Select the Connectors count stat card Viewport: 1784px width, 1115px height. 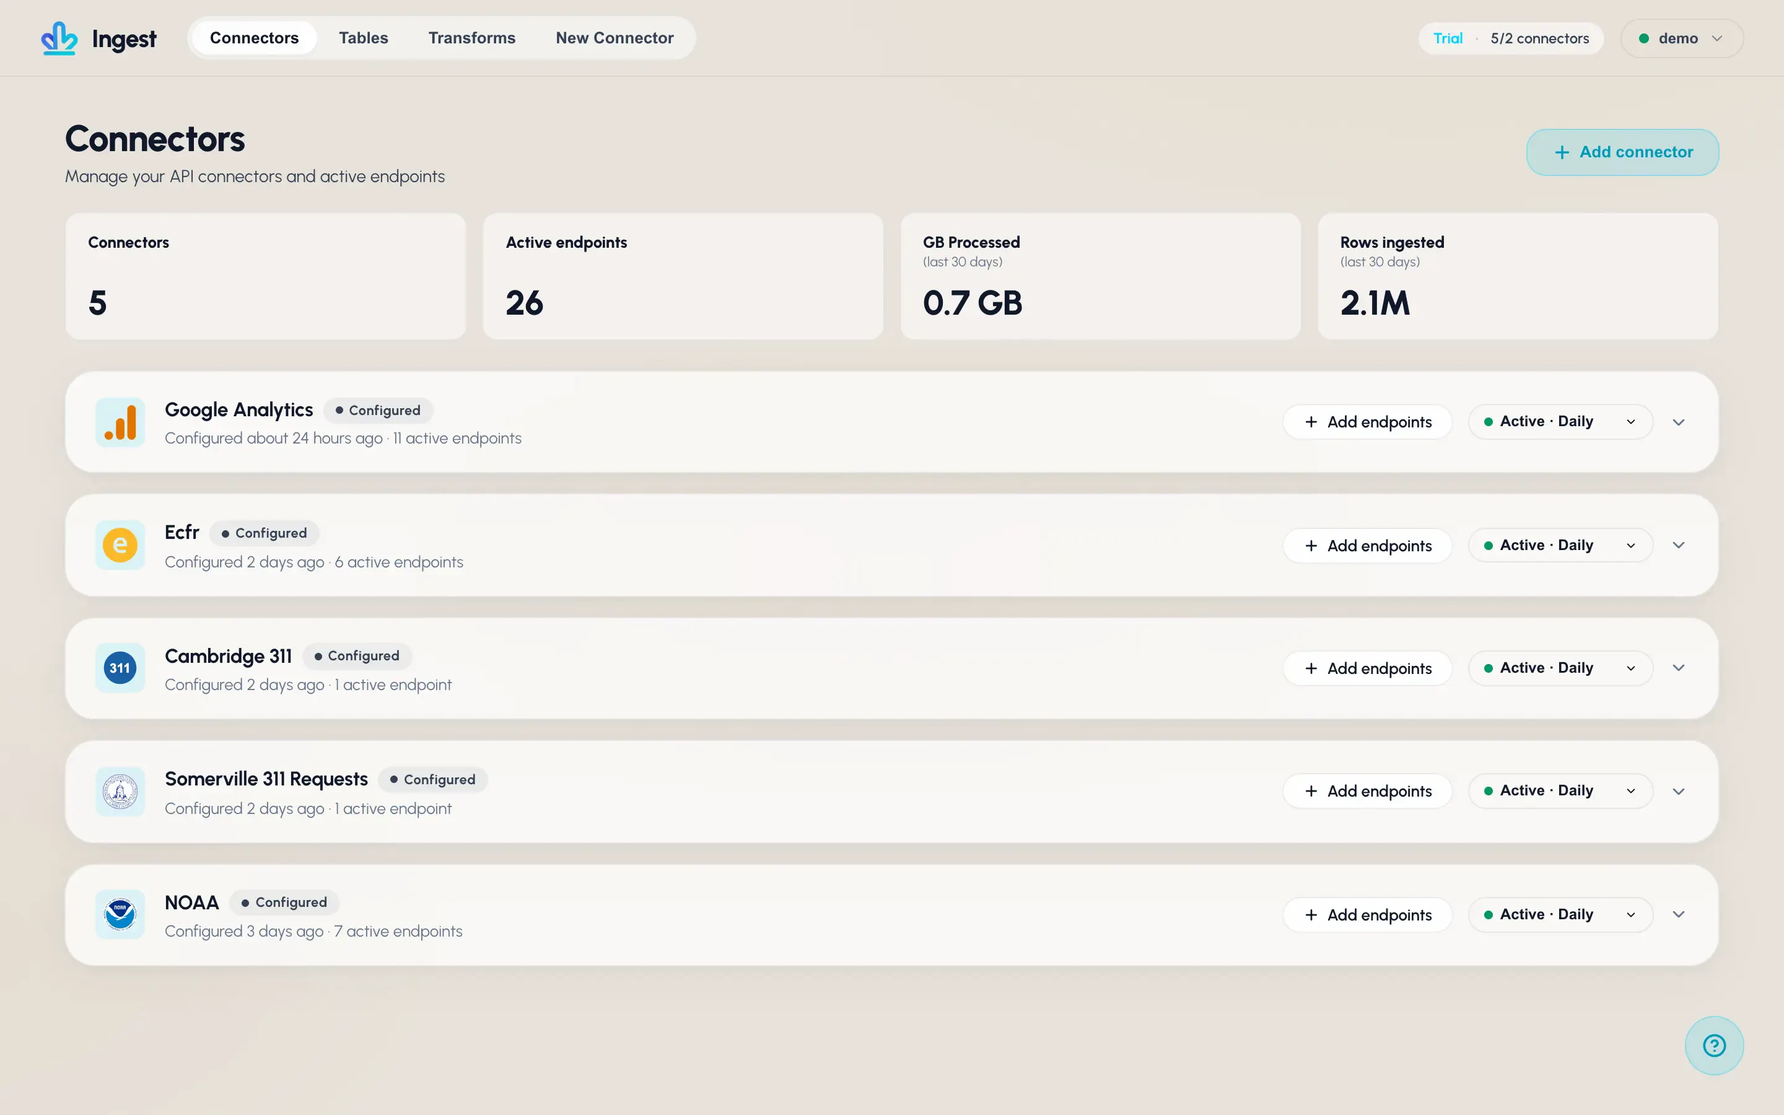tap(265, 276)
